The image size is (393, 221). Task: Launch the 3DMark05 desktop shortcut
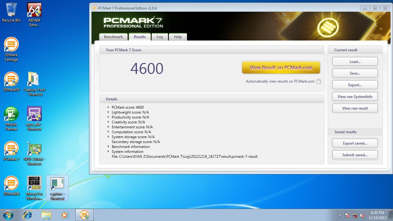point(11,82)
